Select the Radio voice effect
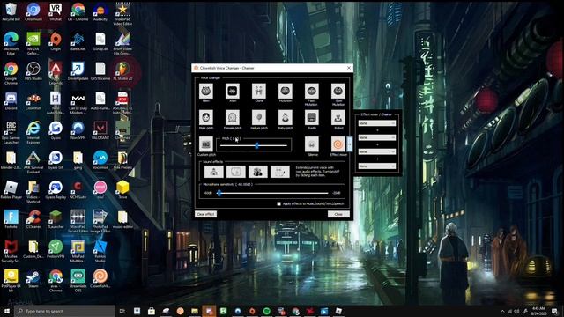This screenshot has height=317, width=564. point(311,117)
